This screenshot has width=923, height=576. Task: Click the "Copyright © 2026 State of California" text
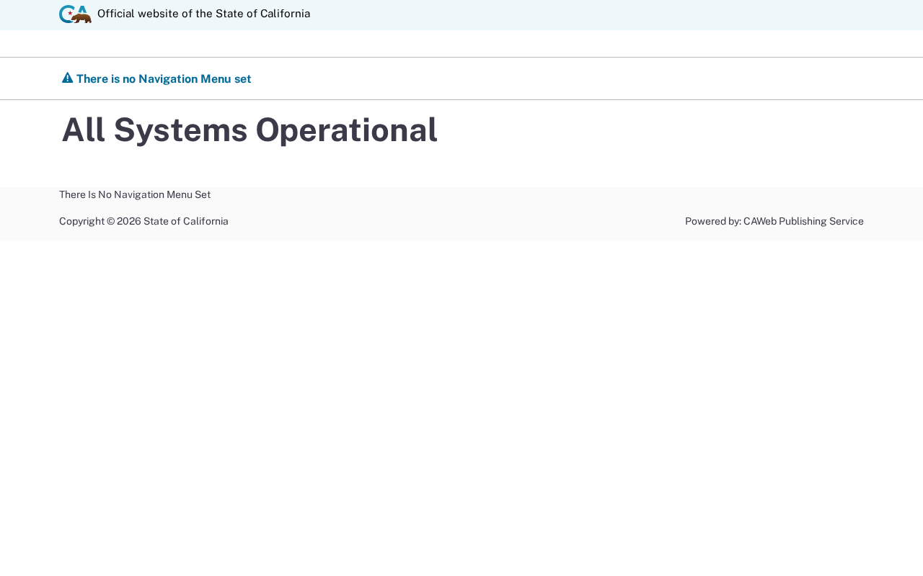click(143, 221)
